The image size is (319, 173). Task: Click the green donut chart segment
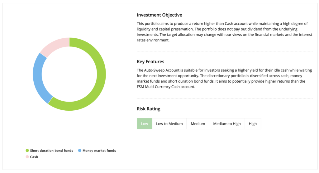pos(101,74)
